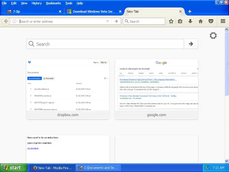Open a new tab with plus button
Viewport: 229px width, 172px height.
point(190,11)
